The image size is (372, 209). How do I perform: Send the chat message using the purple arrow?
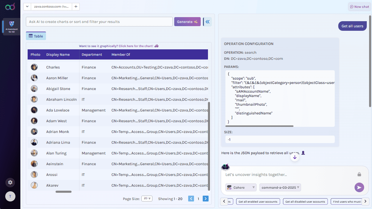tap(359, 187)
